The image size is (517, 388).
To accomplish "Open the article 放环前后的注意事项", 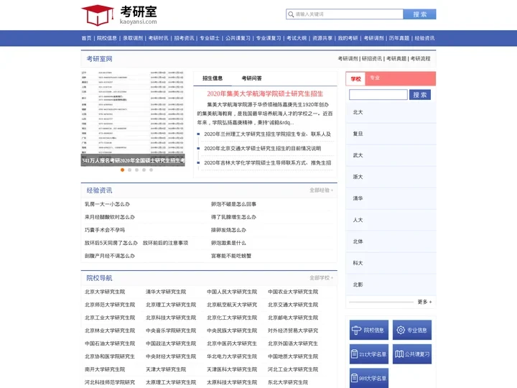I will click(x=165, y=243).
